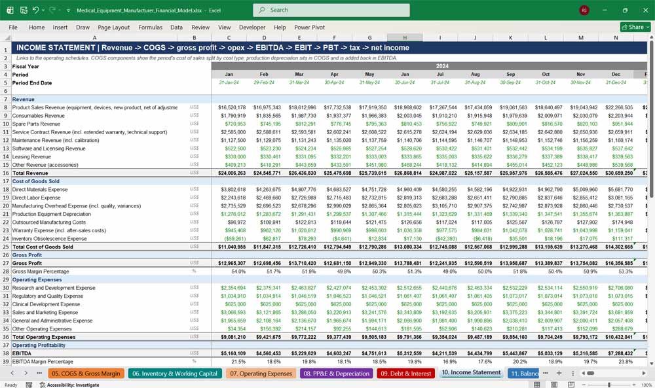Click the horizontal scrollbar left arrow
This screenshot has width=655, height=388.
[583, 373]
